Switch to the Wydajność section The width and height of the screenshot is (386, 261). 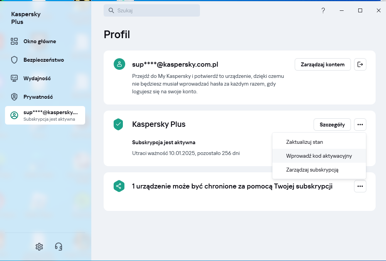coord(37,78)
